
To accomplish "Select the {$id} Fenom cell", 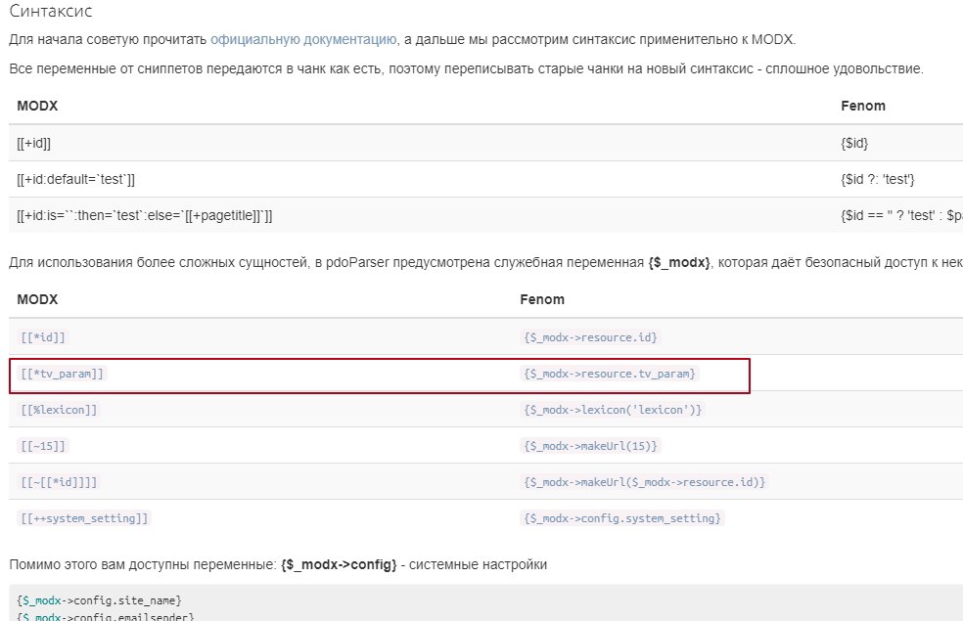I will (x=854, y=143).
